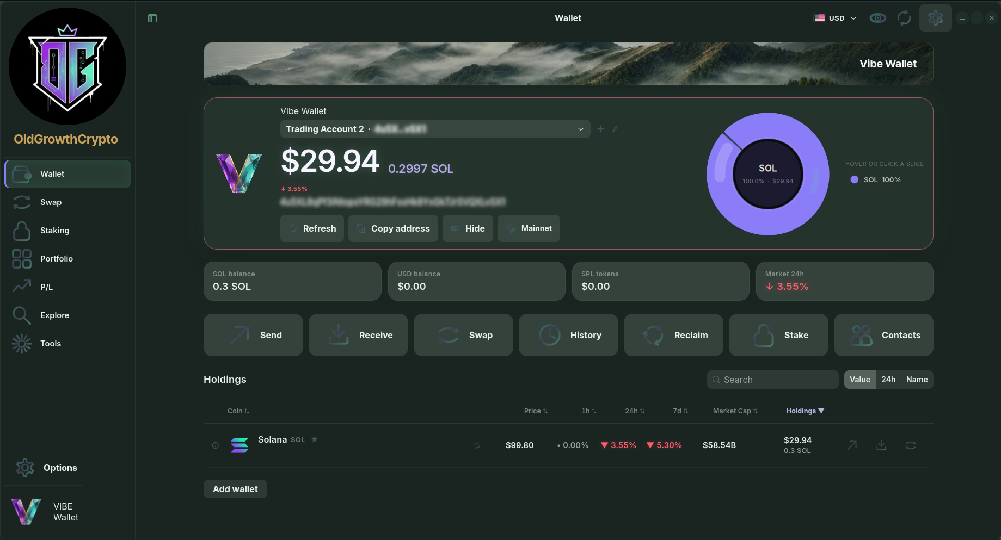Viewport: 1001px width, 540px height.
Task: Click Copy address button
Action: click(393, 228)
